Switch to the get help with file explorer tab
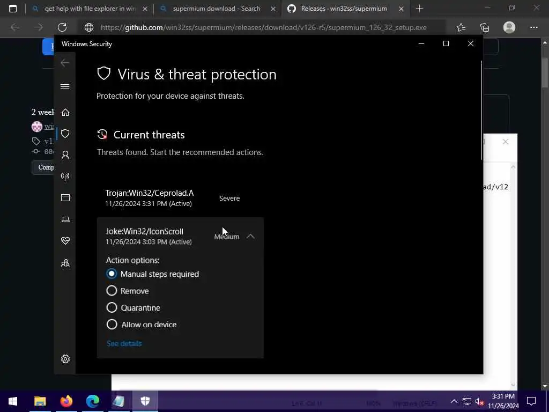 [x=90, y=9]
